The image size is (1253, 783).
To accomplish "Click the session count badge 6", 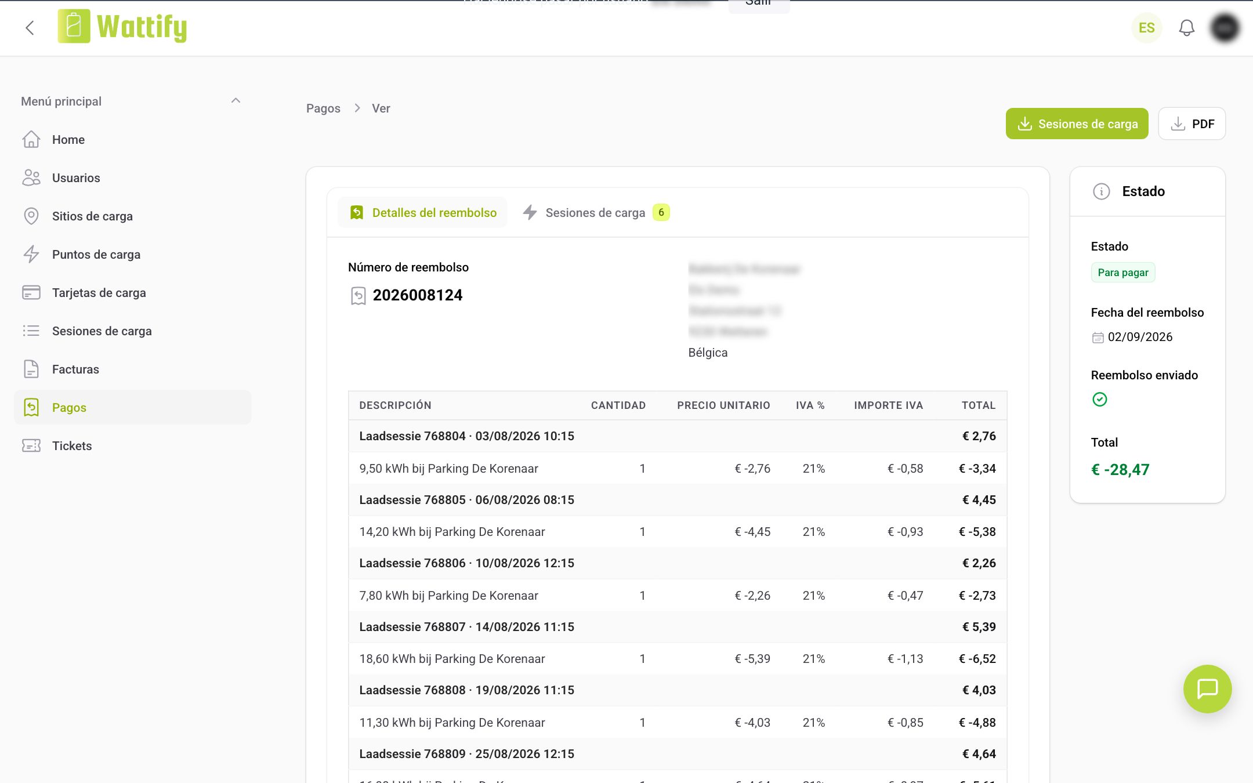I will [661, 213].
